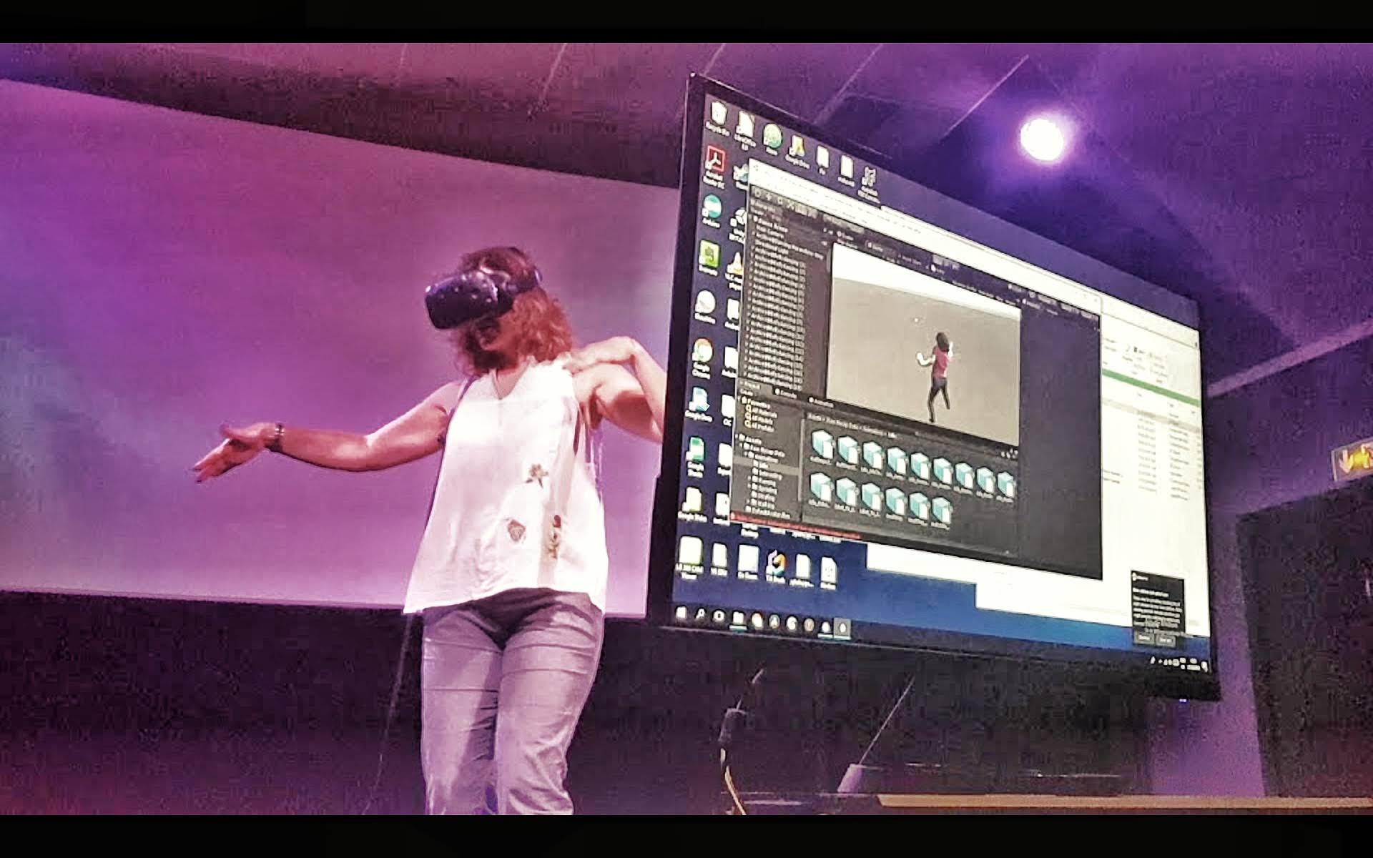Image resolution: width=1373 pixels, height=858 pixels.
Task: Click the Windows Start button
Action: 681,613
